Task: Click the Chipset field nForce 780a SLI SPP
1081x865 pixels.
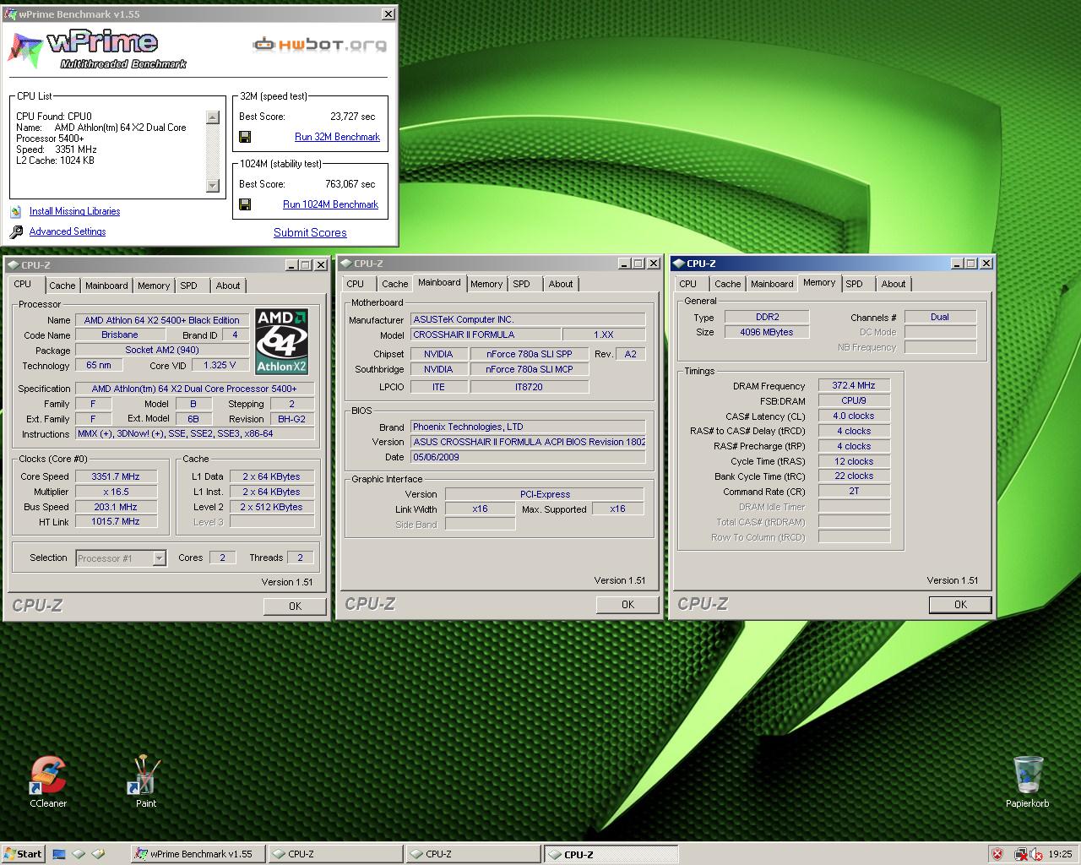Action: click(x=529, y=355)
